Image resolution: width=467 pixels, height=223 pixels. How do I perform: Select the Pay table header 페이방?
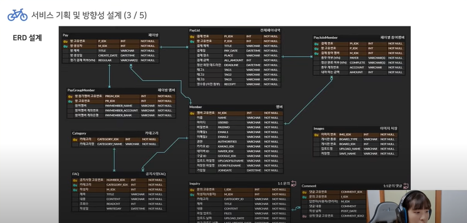[x=110, y=35]
